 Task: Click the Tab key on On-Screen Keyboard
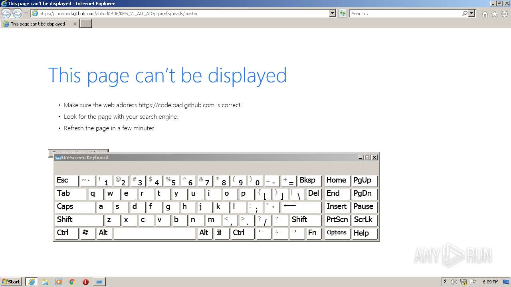click(x=71, y=194)
